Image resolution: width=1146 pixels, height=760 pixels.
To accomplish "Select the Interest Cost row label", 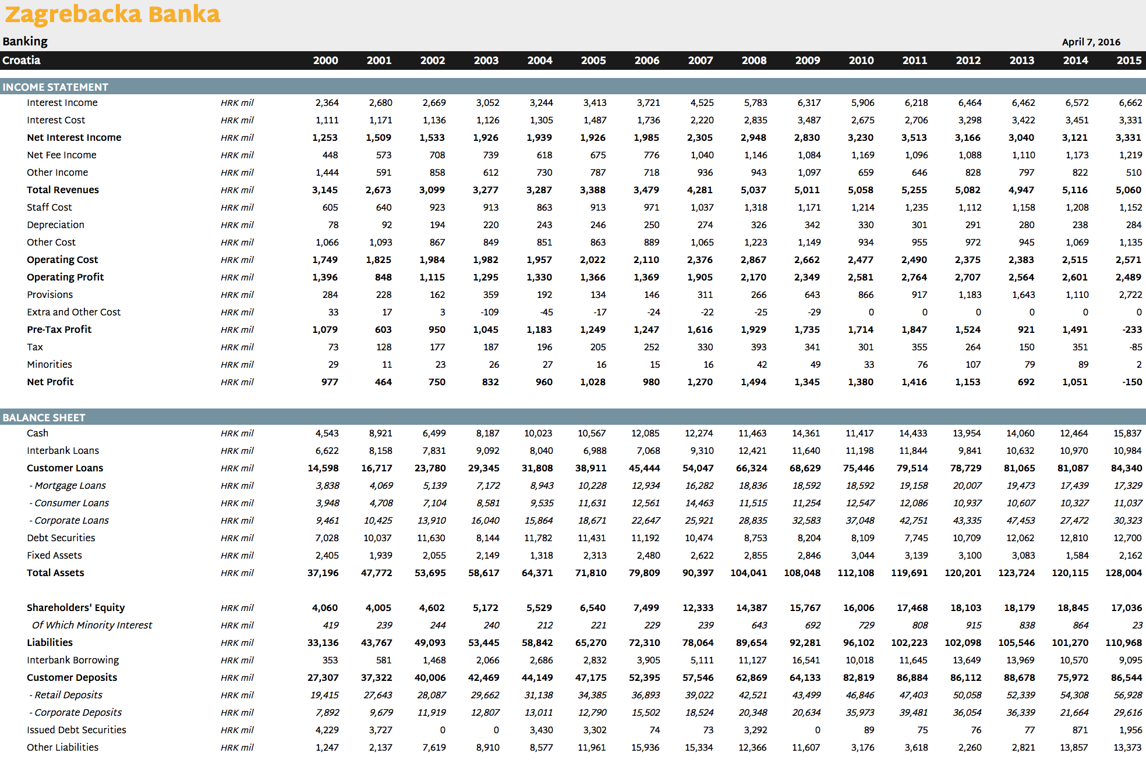I will pos(56,120).
